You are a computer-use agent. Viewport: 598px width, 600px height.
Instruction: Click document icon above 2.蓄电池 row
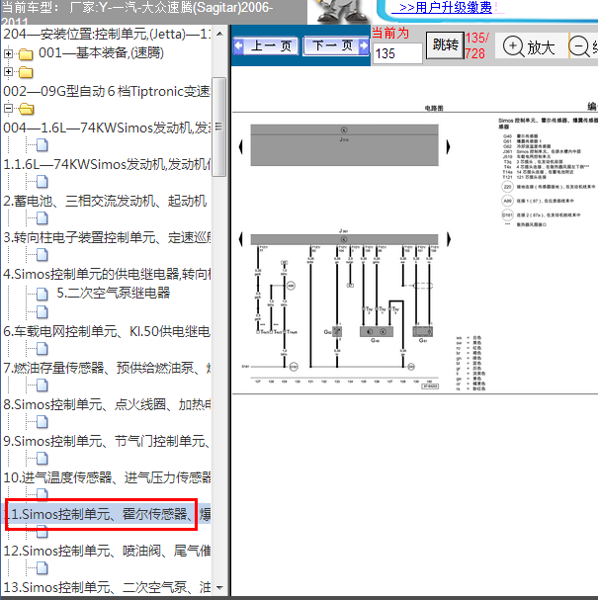pyautogui.click(x=43, y=182)
